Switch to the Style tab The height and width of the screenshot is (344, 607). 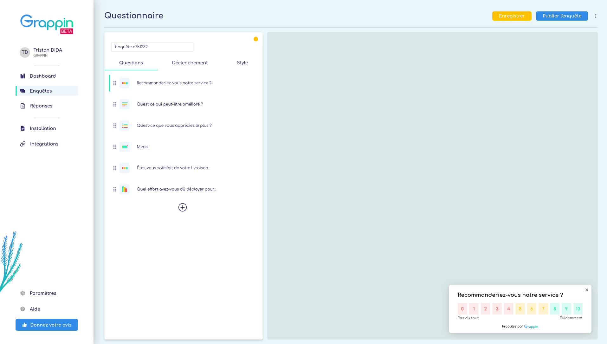242,63
